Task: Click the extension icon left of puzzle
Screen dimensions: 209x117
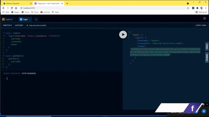Action: tap(193, 8)
